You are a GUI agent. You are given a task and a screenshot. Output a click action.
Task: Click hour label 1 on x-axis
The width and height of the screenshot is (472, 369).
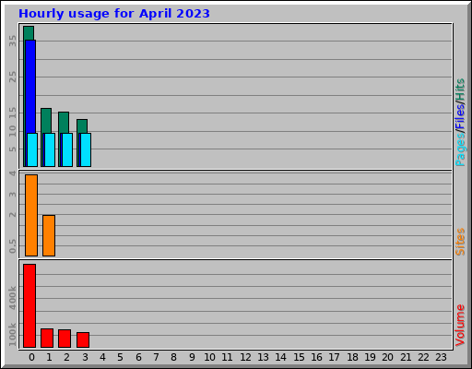[x=49, y=357]
